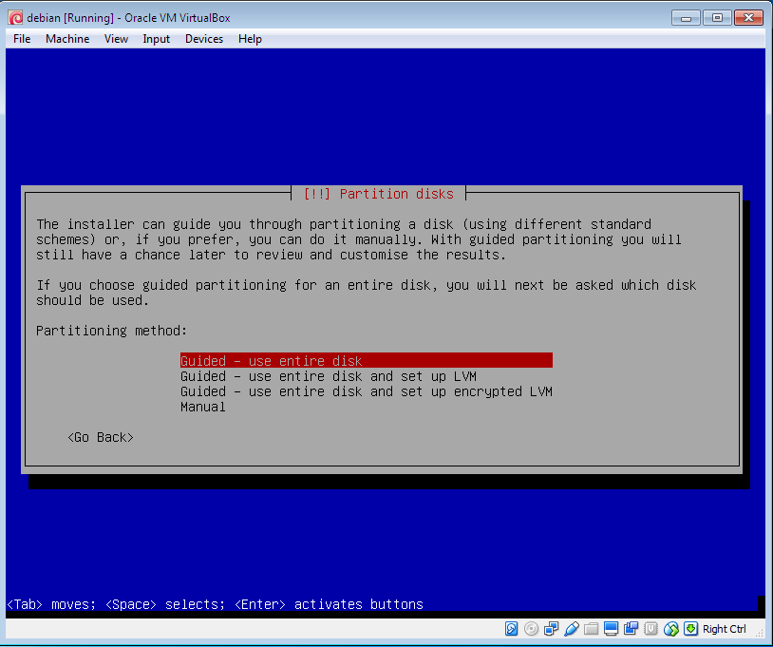
Task: Open the Input menu
Action: 157,39
